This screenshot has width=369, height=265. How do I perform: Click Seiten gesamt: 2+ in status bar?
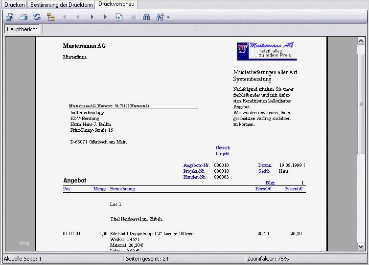coord(148,259)
